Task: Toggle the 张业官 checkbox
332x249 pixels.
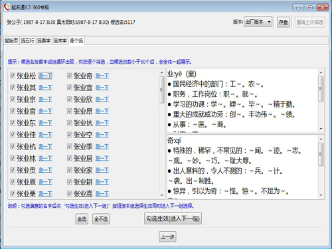Action: [x=13, y=111]
